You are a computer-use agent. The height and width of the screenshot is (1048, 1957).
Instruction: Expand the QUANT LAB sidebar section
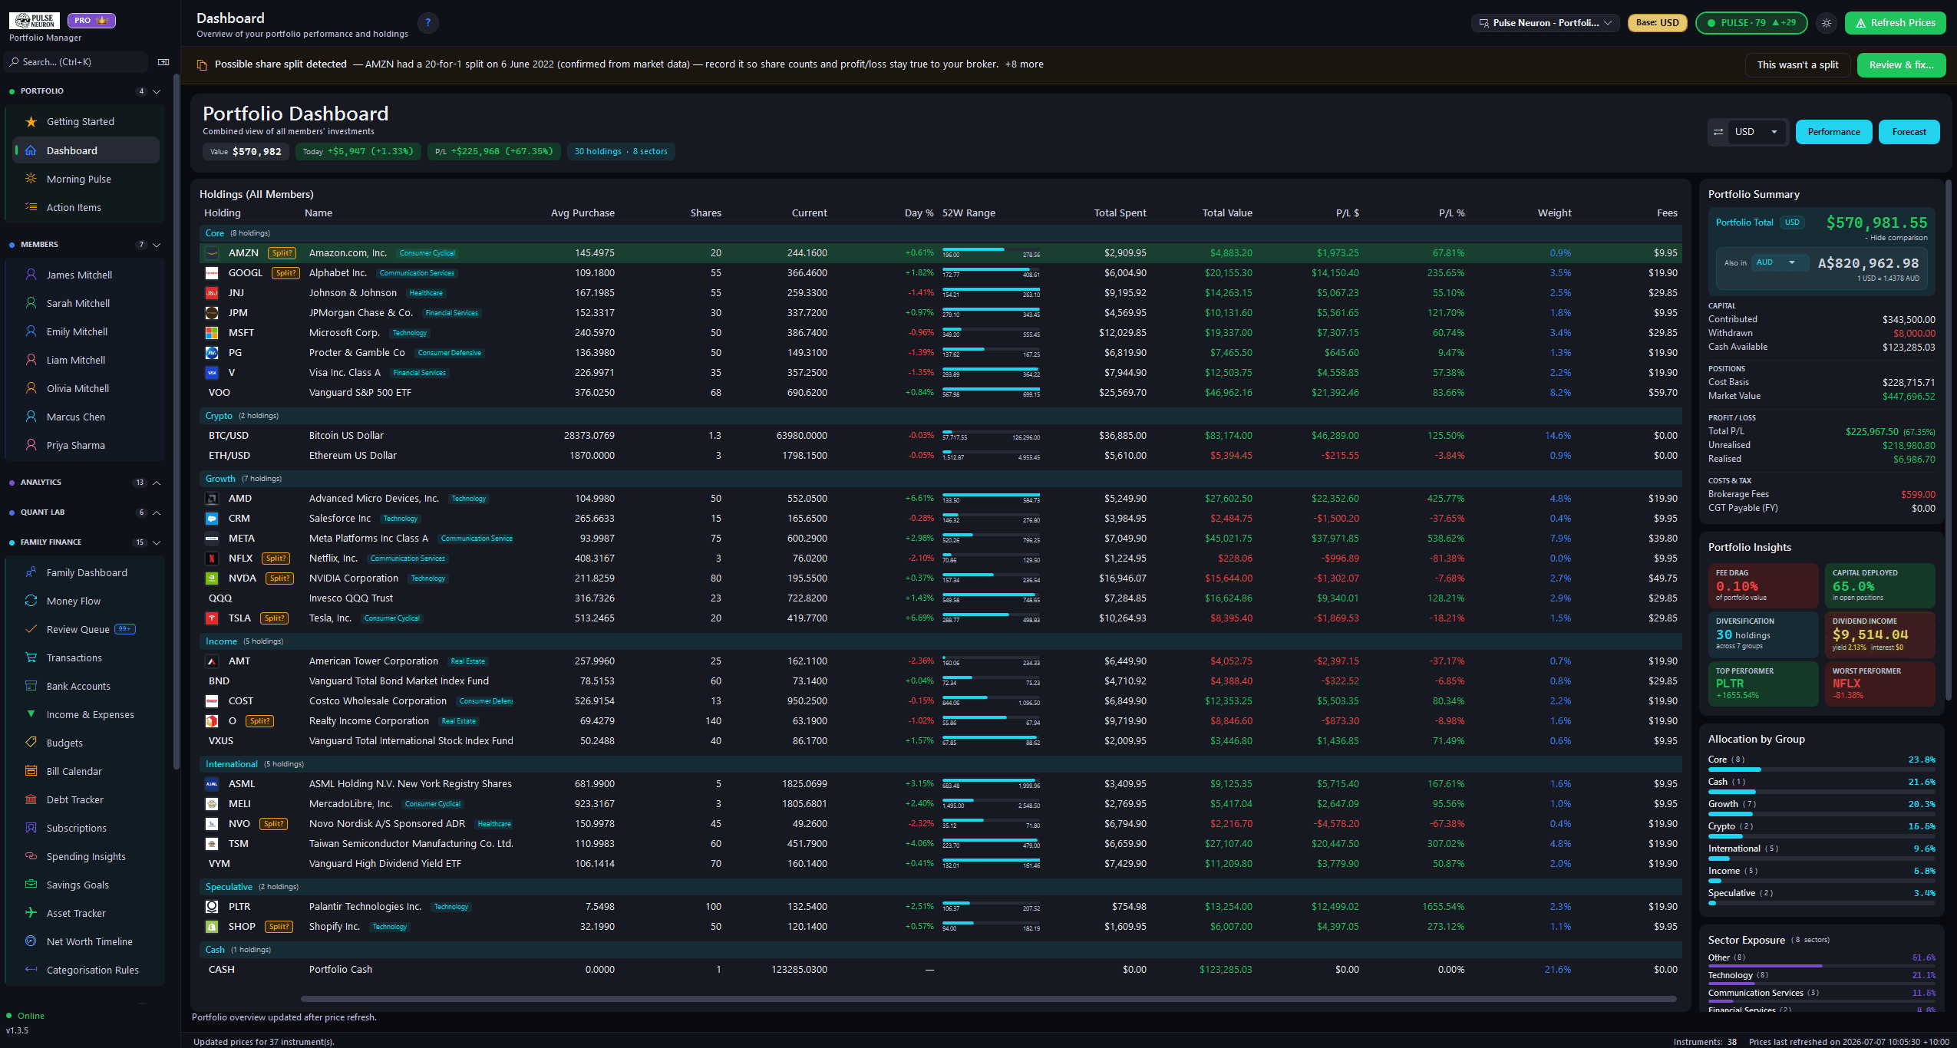tap(157, 512)
